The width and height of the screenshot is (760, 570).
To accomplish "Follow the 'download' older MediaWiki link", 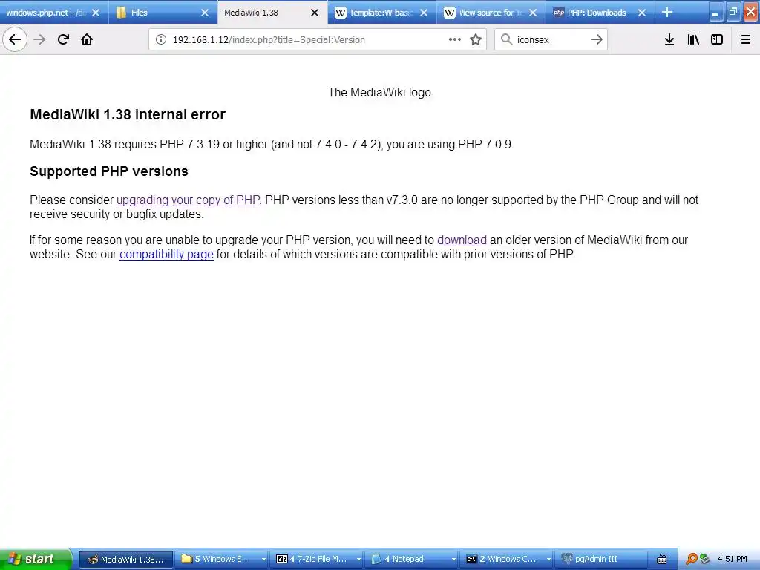I will pos(462,240).
